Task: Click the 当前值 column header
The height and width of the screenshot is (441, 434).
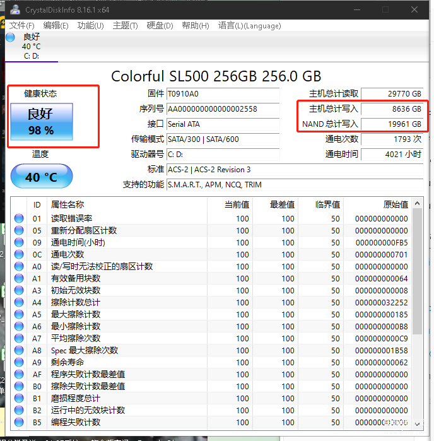Action: click(230, 205)
